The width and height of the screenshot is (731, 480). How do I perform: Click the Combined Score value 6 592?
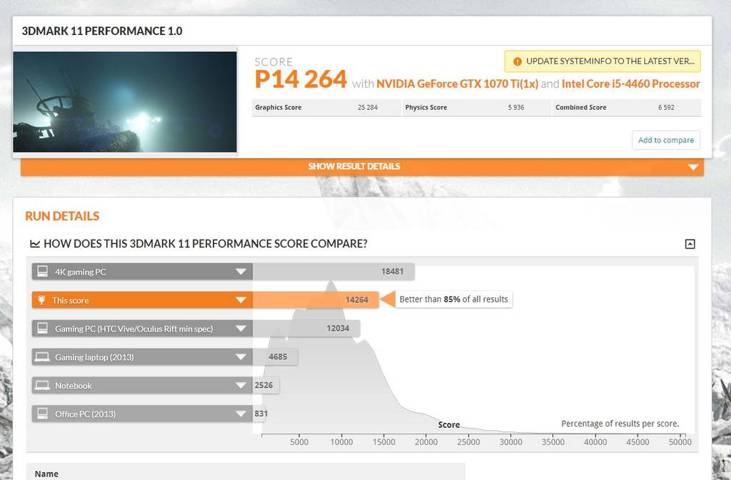coord(666,108)
